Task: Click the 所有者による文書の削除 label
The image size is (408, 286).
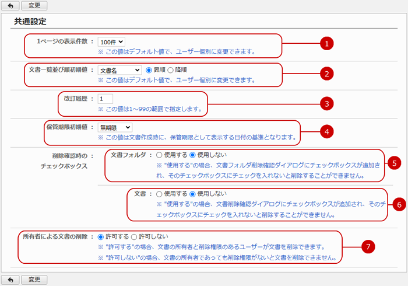Action: 55,236
